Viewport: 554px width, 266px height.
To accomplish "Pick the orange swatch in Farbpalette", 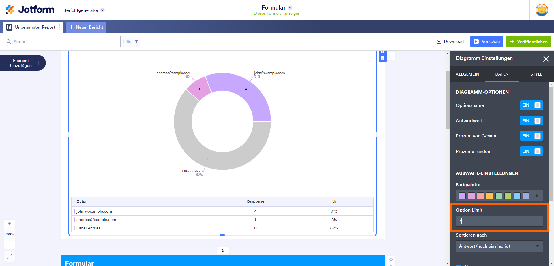I will pos(490,196).
